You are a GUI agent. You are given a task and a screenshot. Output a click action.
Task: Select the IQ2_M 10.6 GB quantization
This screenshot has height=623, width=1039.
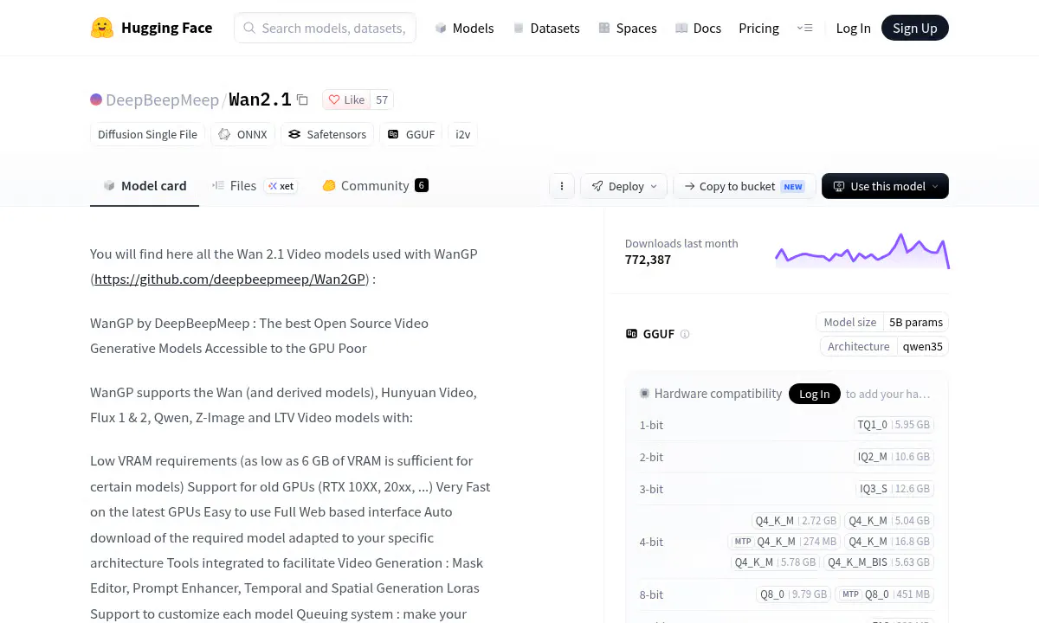point(894,457)
